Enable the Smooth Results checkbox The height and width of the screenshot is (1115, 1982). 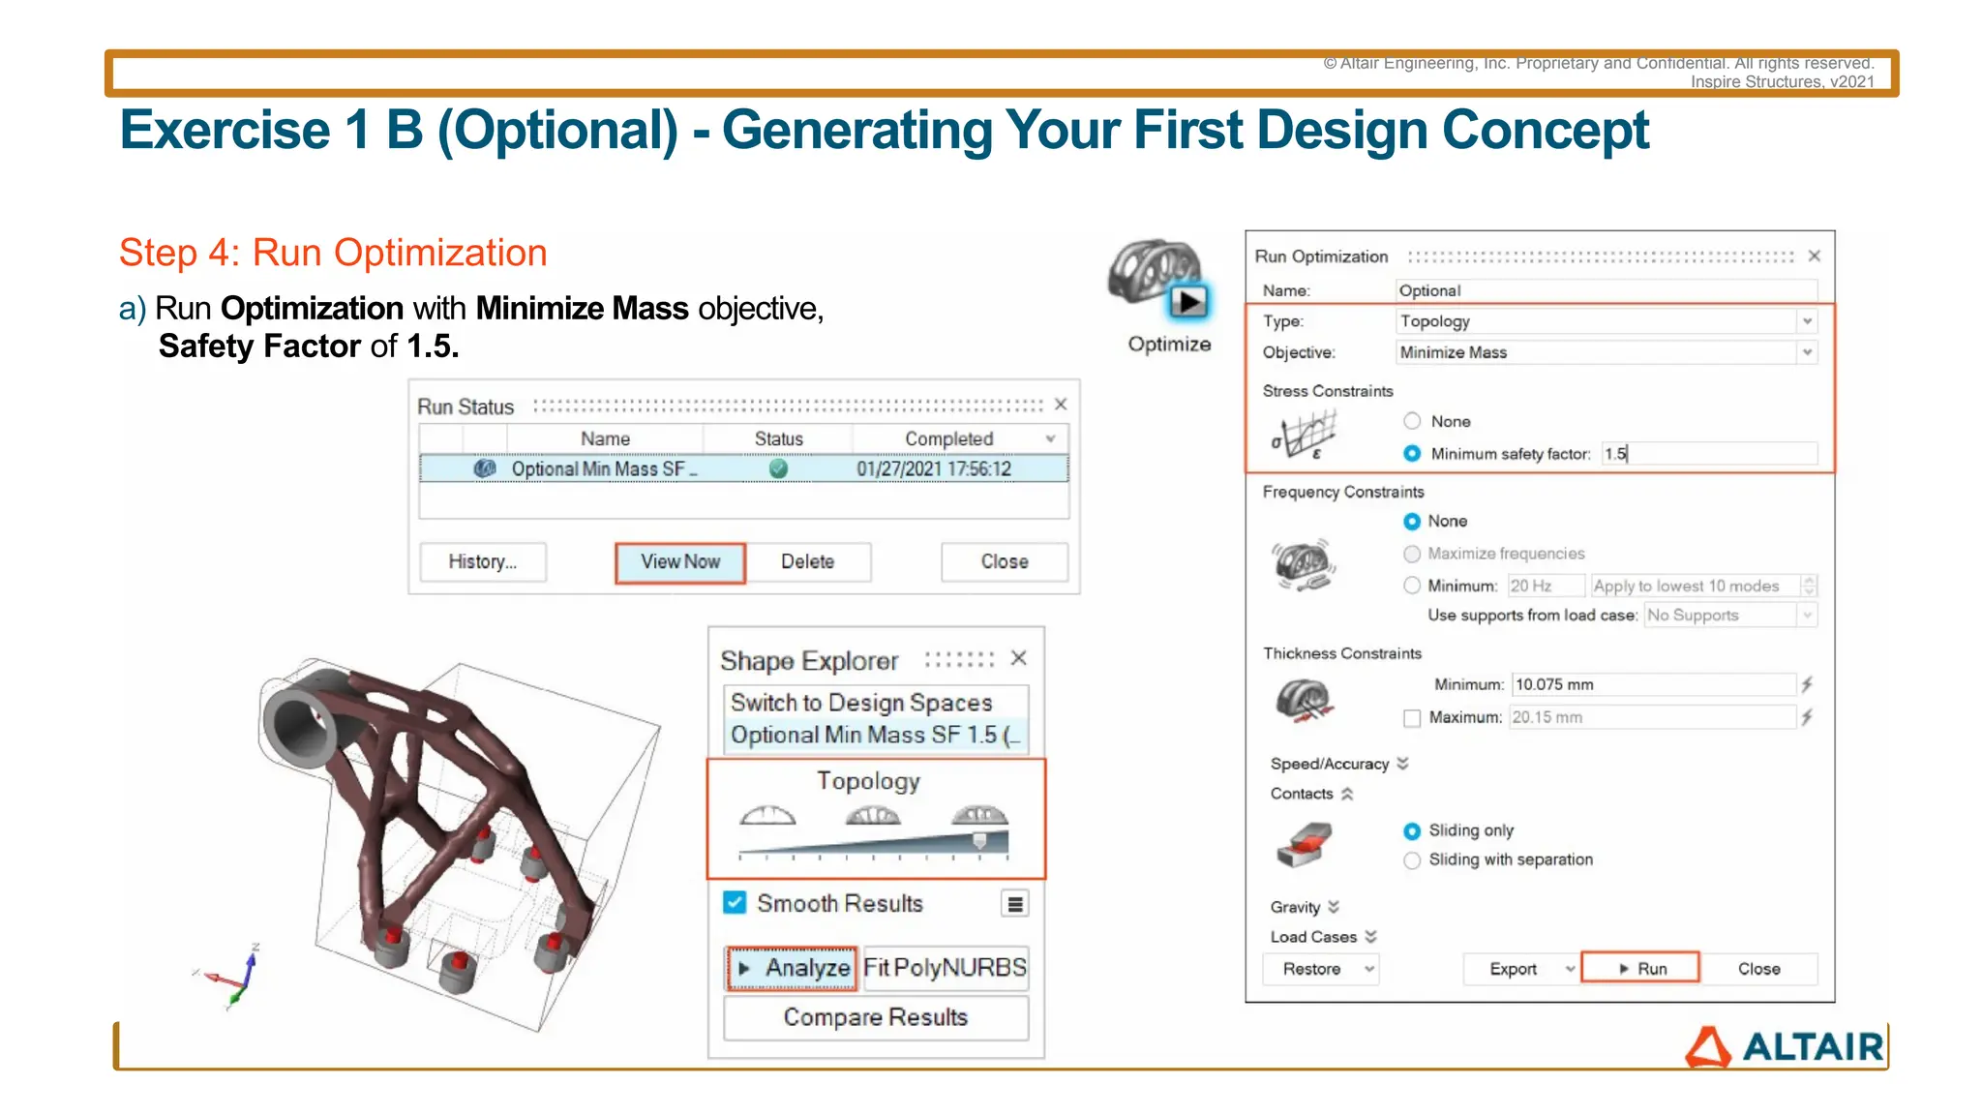[735, 903]
